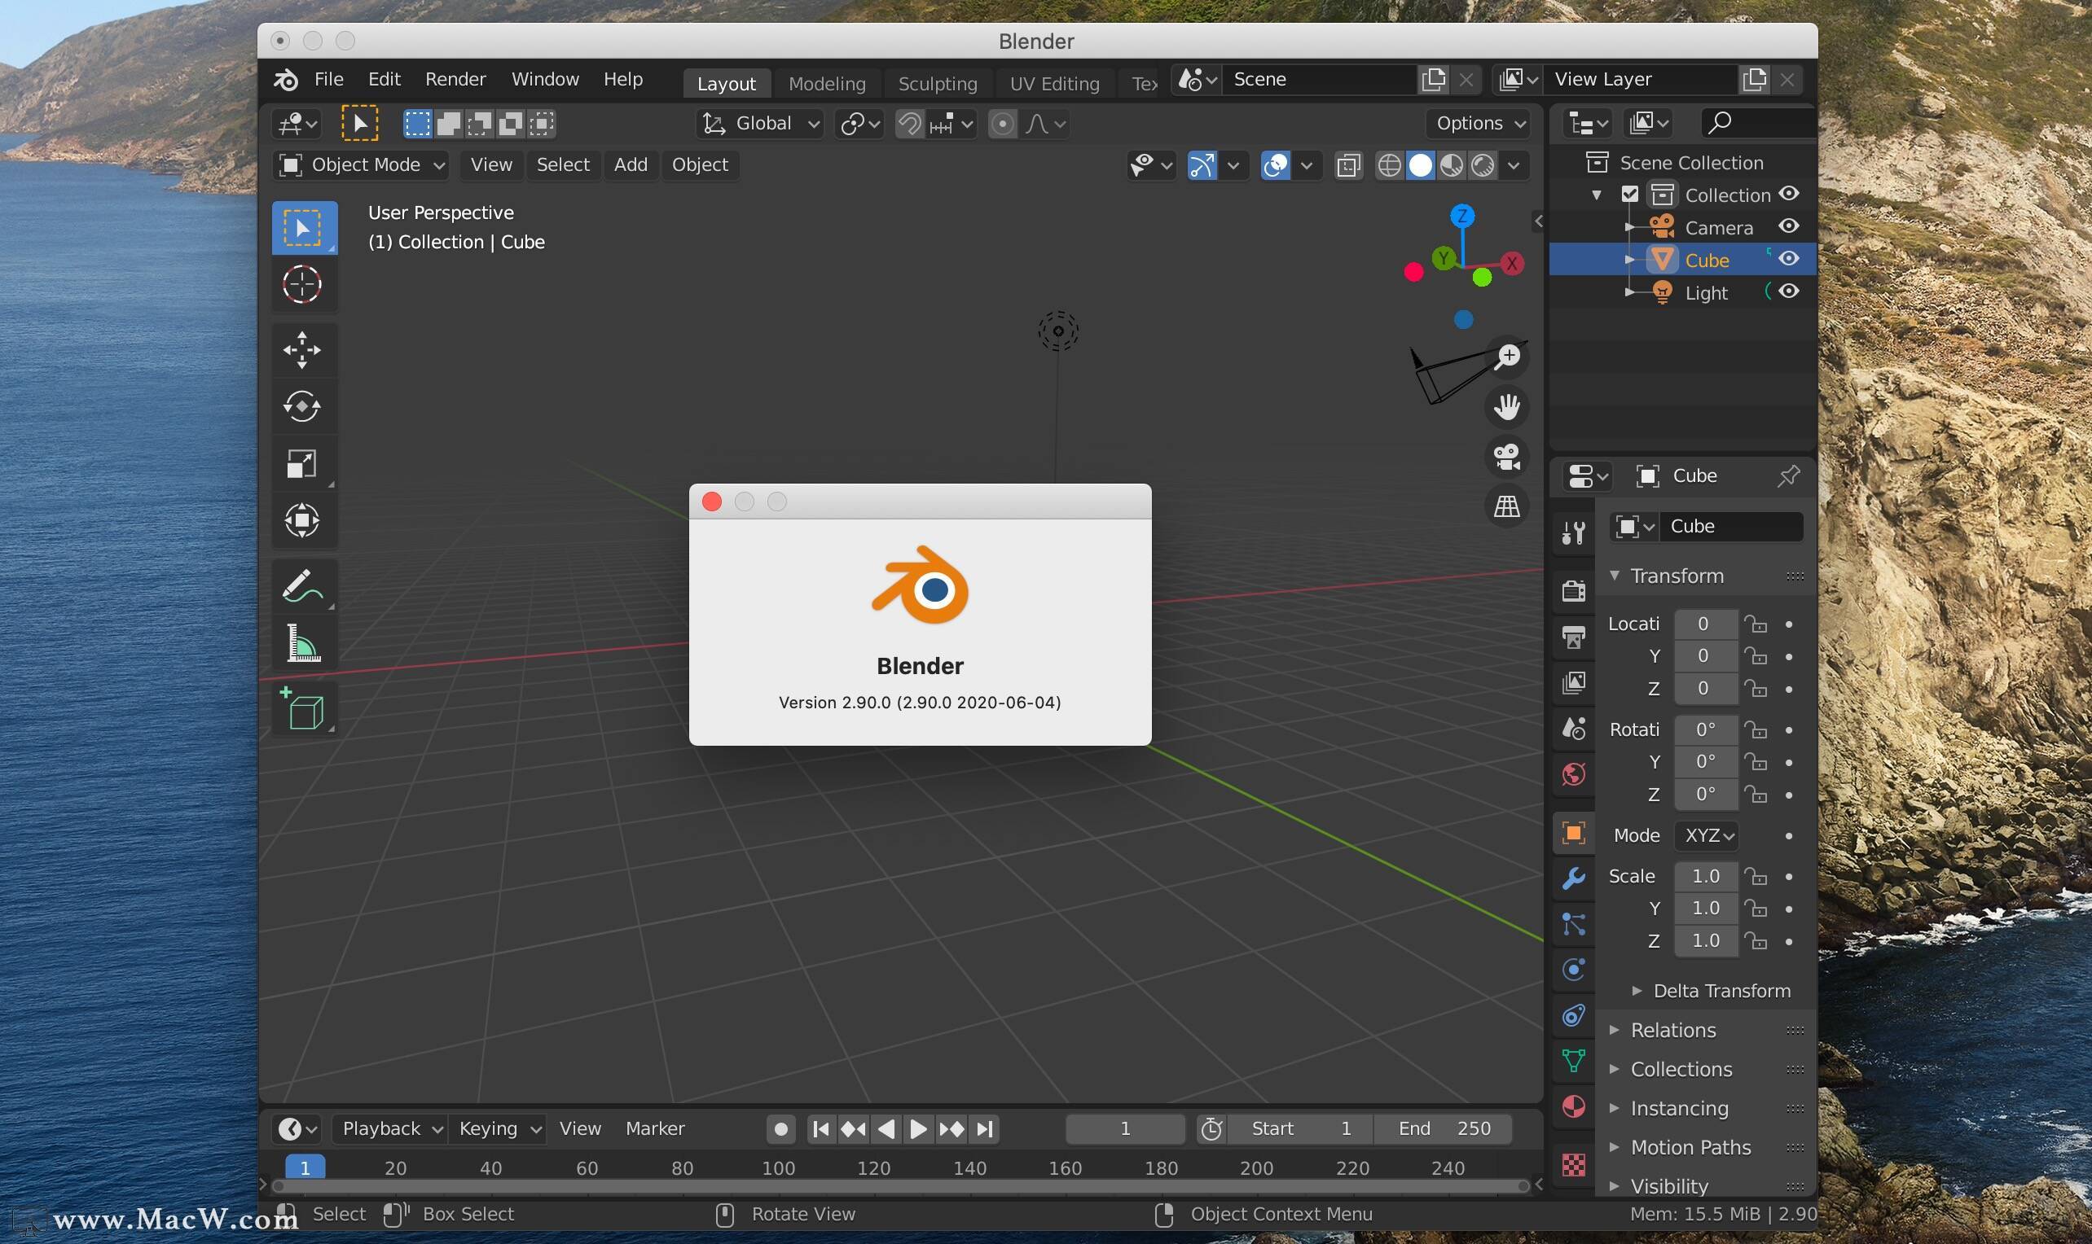The height and width of the screenshot is (1244, 2092).
Task: Hide the Cube in outliner
Action: pyautogui.click(x=1788, y=259)
